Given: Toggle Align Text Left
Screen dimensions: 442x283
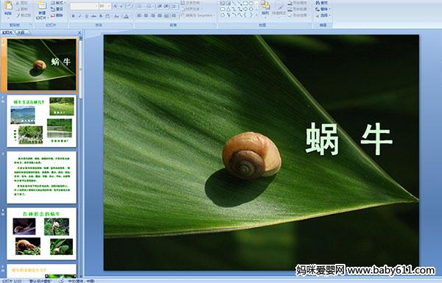Looking at the screenshot, I should pyautogui.click(x=139, y=16).
